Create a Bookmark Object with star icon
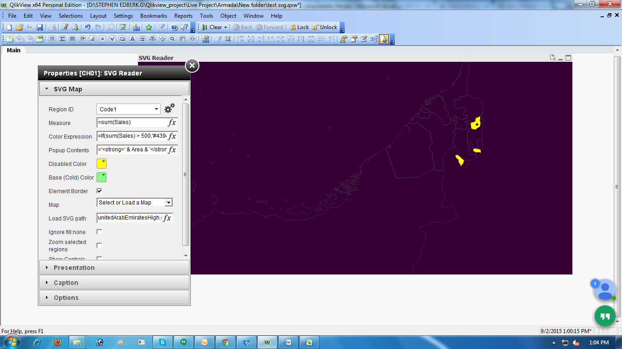This screenshot has width=622, height=349. (x=163, y=39)
